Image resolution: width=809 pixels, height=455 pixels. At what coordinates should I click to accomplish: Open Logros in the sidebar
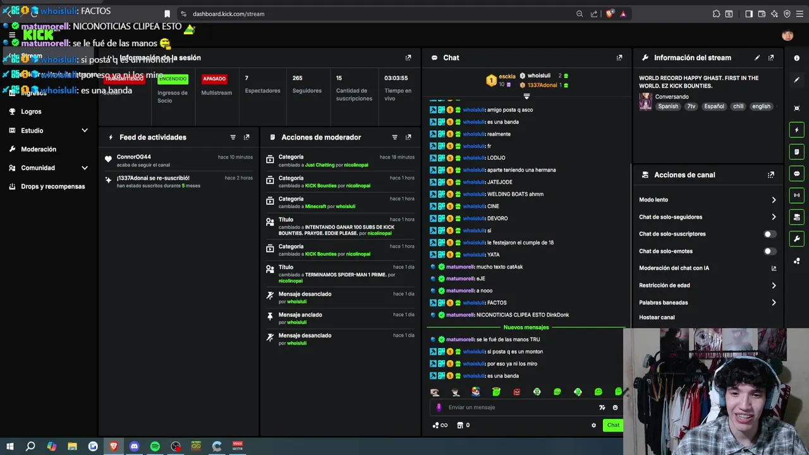pos(31,112)
